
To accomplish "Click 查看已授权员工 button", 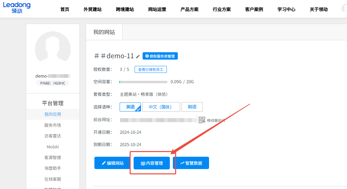I will [151, 70].
